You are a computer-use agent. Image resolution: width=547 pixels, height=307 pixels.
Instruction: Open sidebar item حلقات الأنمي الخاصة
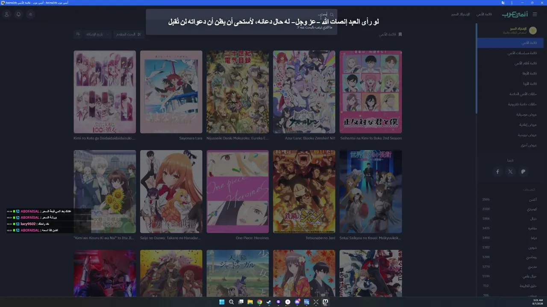[510, 94]
